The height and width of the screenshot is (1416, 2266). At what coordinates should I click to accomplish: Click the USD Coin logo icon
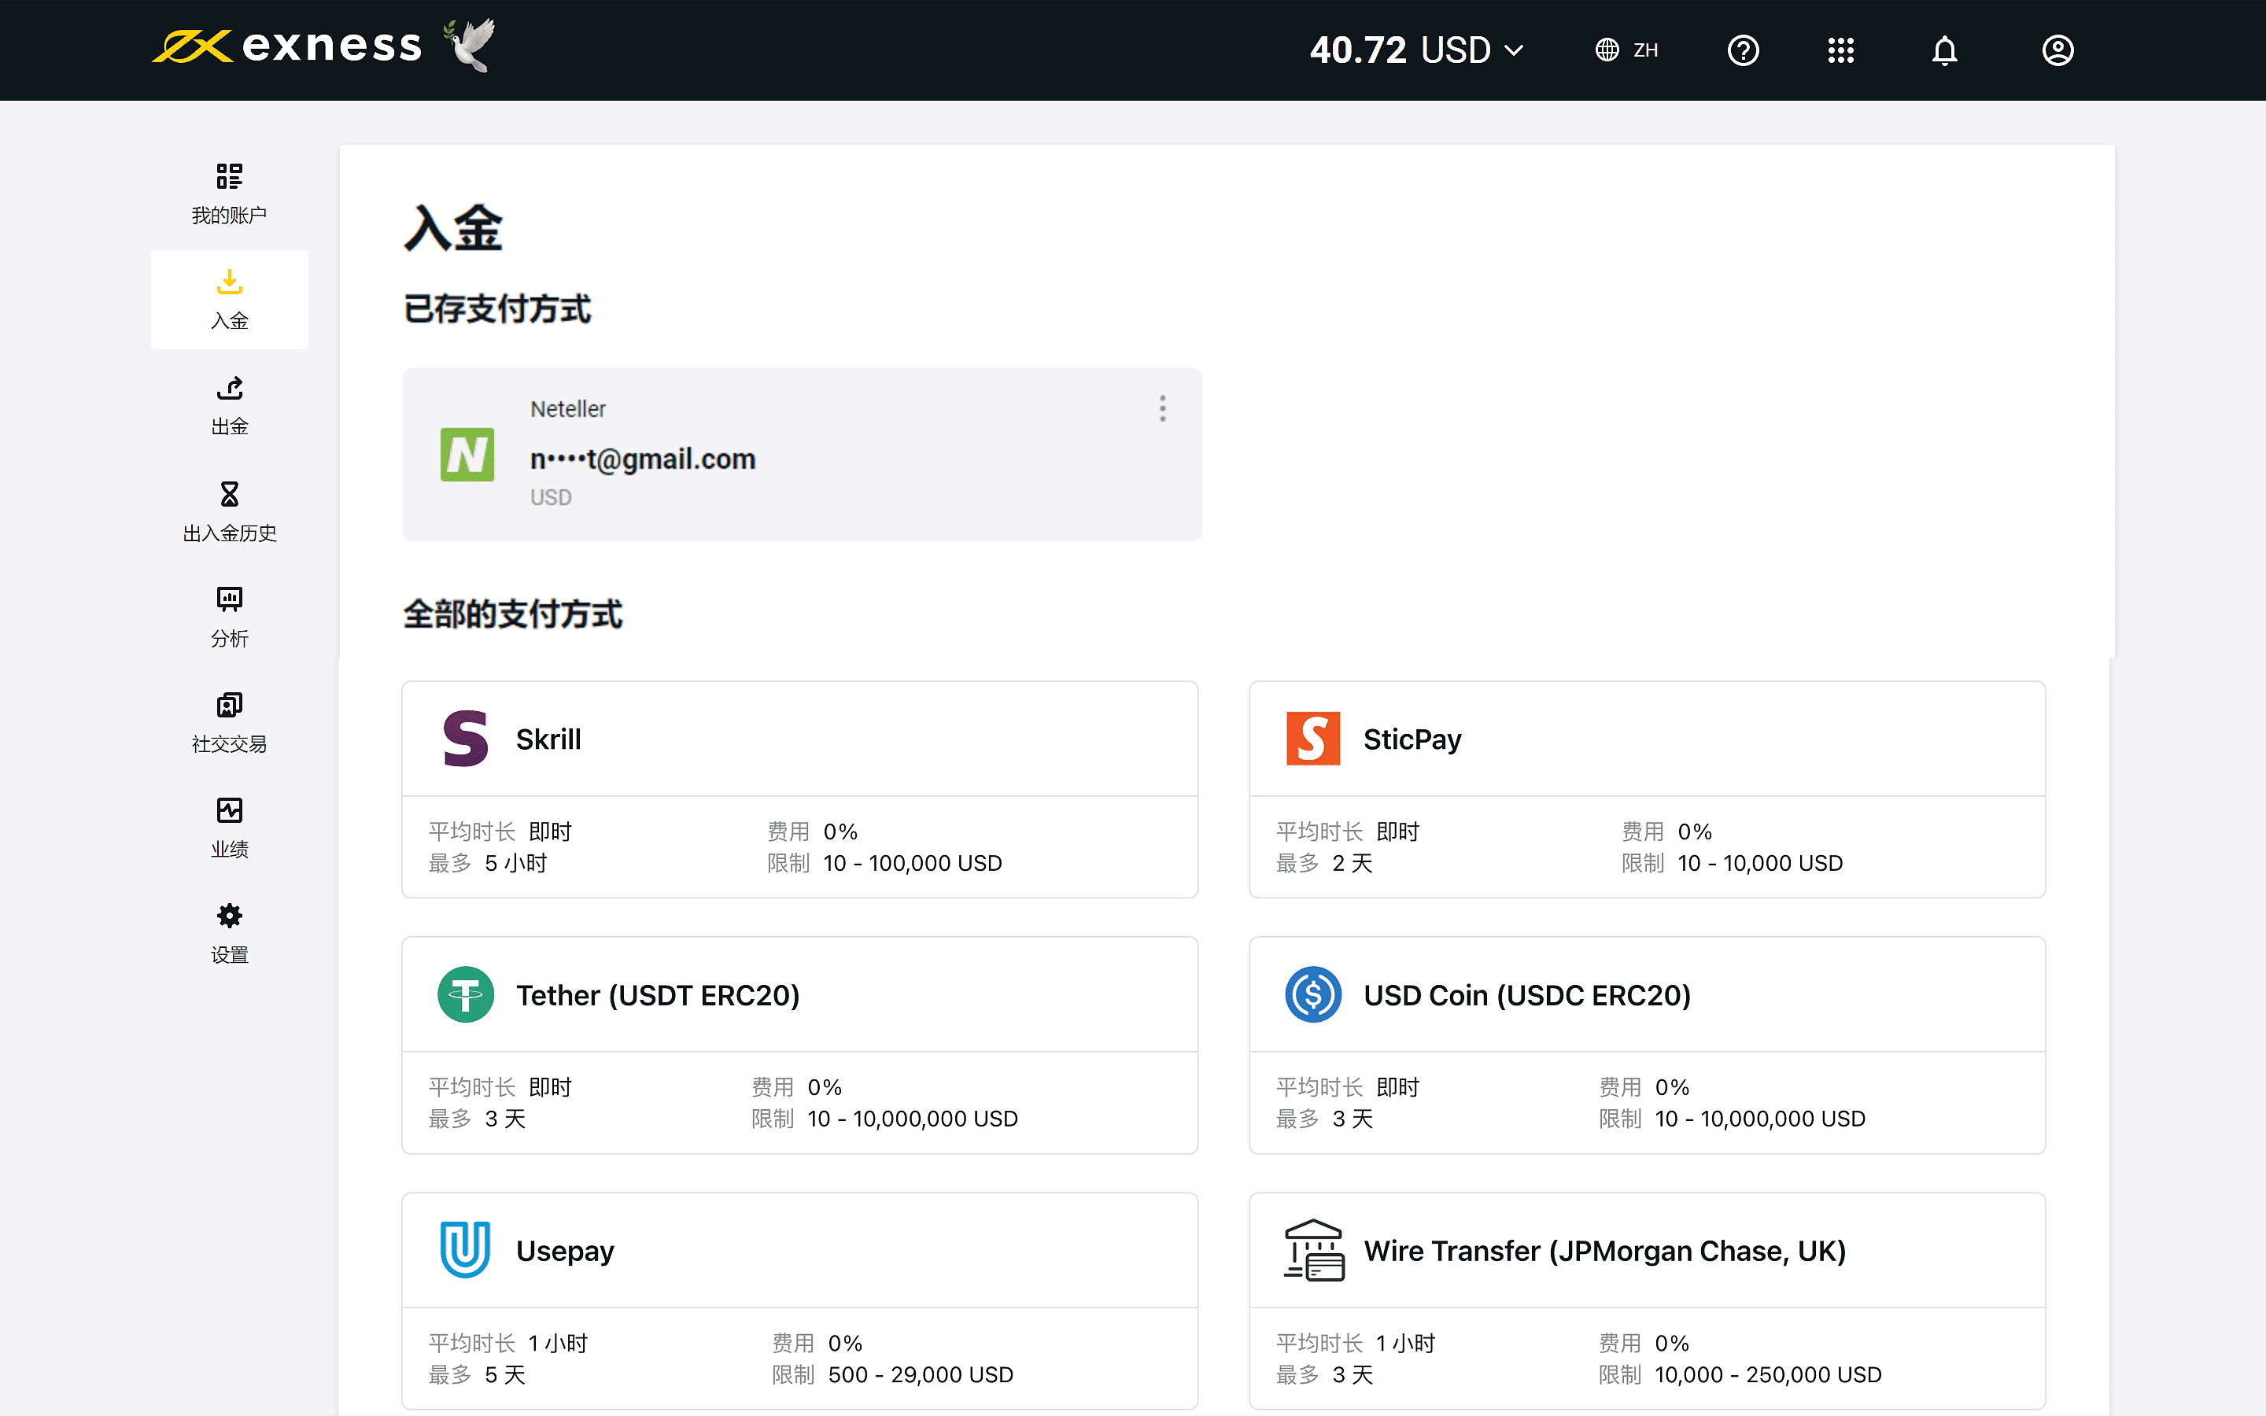point(1312,994)
